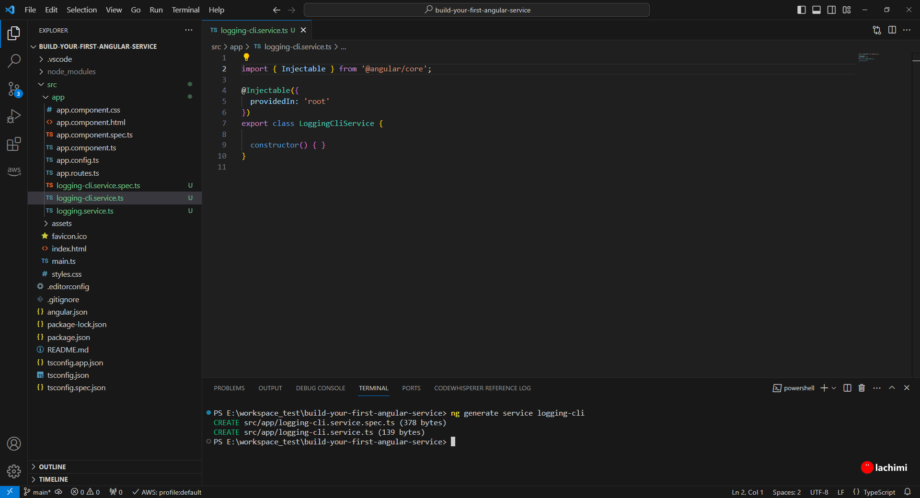Open the Manage gear settings icon
Image resolution: width=920 pixels, height=498 pixels.
14,471
